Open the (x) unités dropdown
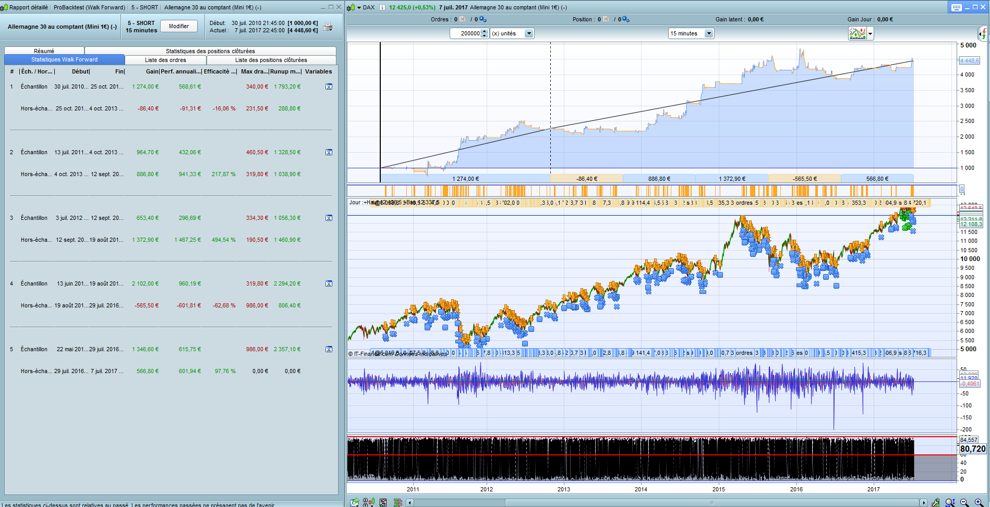 528,33
